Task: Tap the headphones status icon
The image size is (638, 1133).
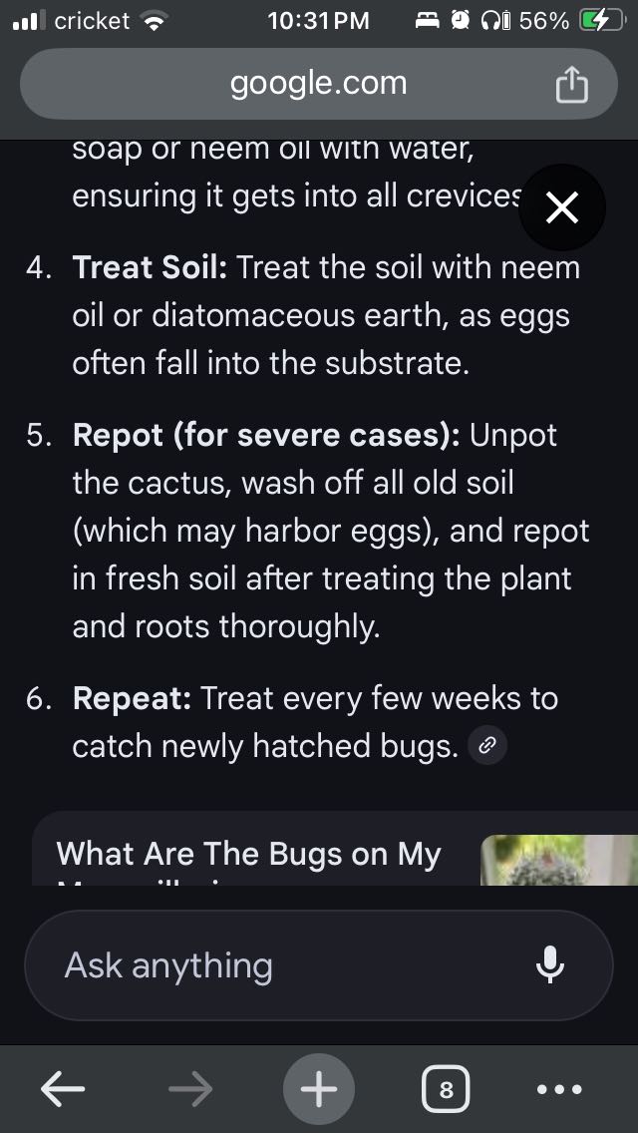Action: pos(492,21)
